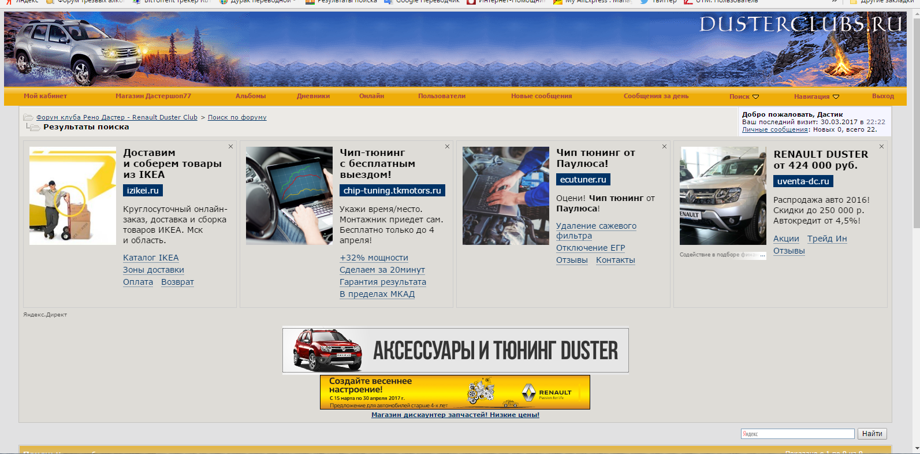The height and width of the screenshot is (454, 920).
Task: Click Отзывы link in ecutuner ad
Action: tap(572, 260)
